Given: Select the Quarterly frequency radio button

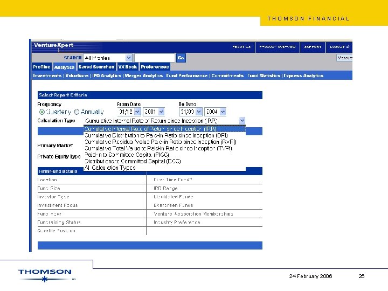Looking at the screenshot, I should pyautogui.click(x=42, y=112).
